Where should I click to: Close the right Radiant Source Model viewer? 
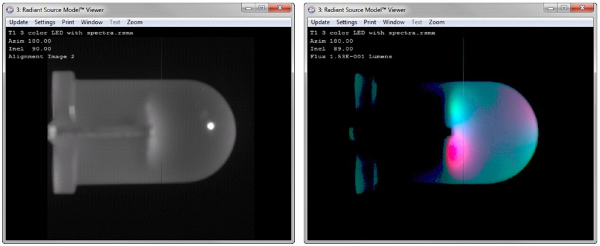[581, 7]
